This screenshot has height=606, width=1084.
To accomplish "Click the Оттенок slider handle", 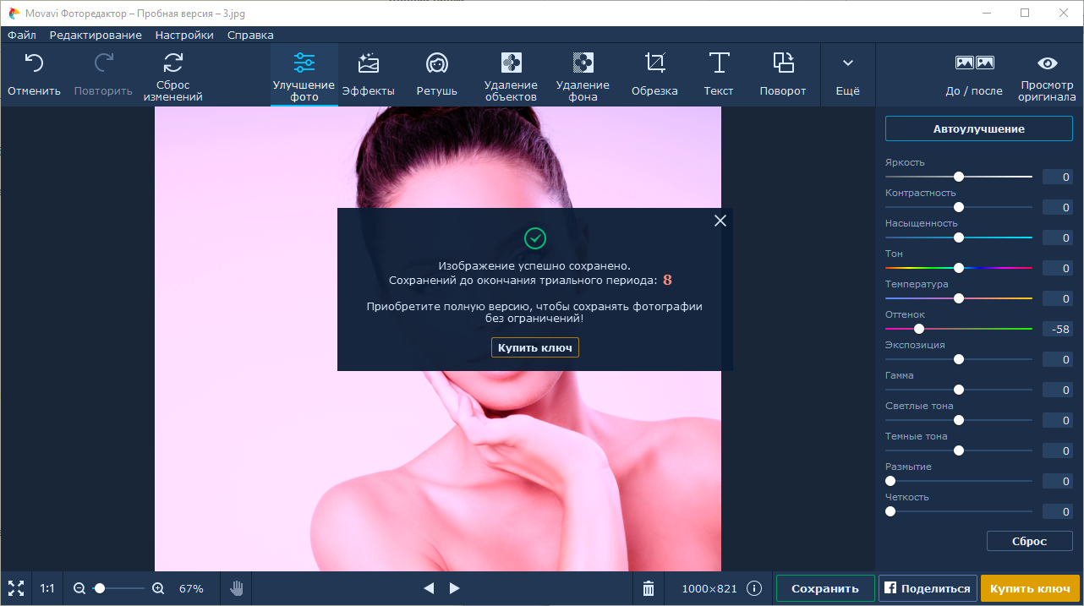I will click(919, 329).
